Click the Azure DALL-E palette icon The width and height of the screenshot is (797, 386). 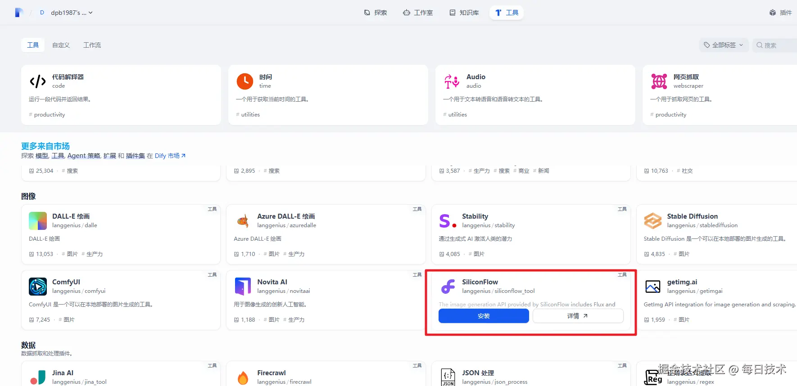click(243, 221)
